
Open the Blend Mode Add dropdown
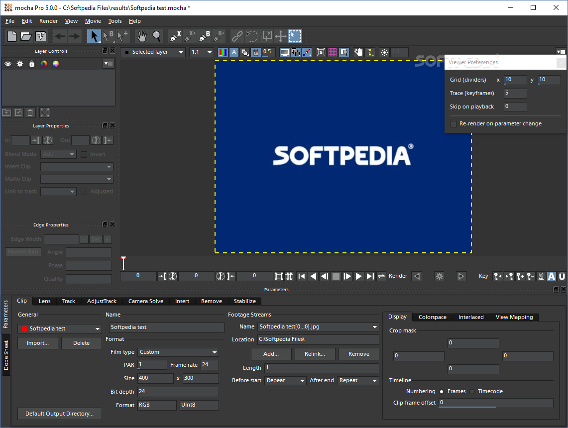click(58, 154)
